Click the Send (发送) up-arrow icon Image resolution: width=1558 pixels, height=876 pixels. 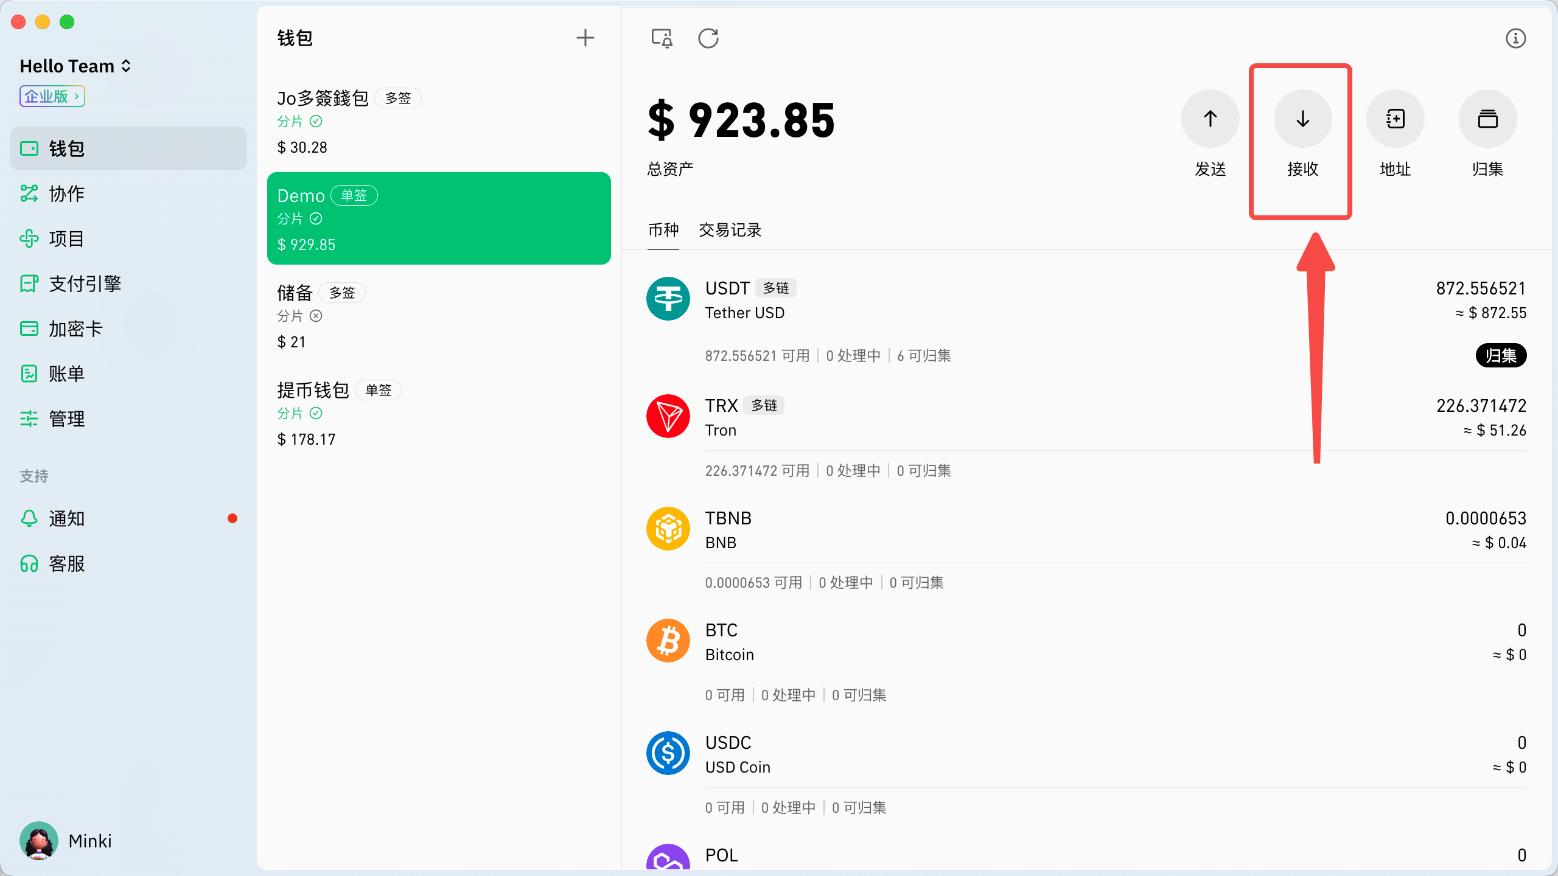1210,119
